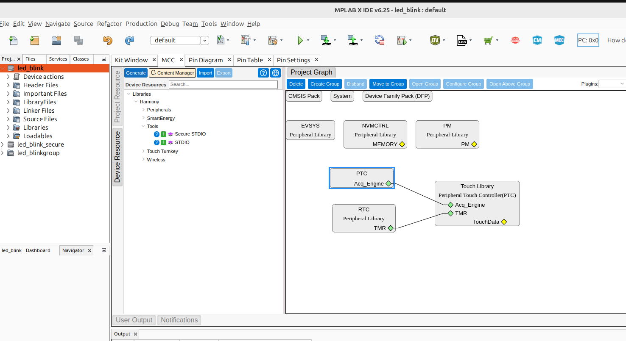Click the Create Group button
Viewport: 626px width, 341px height.
click(x=325, y=84)
